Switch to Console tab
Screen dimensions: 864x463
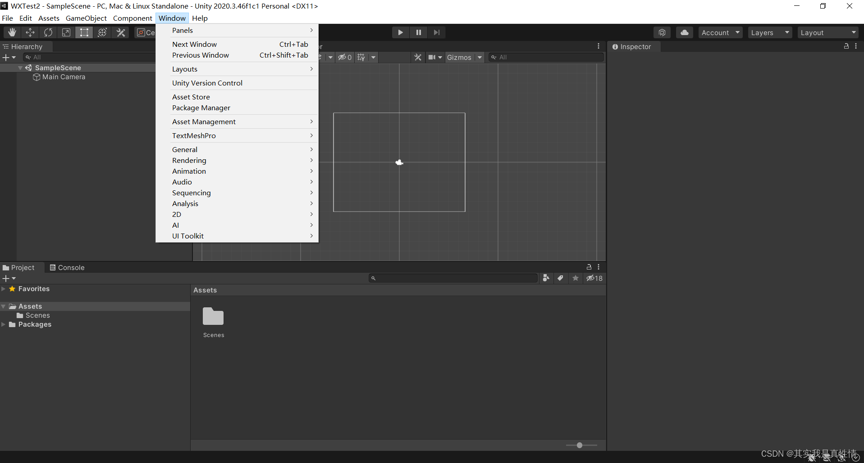[x=67, y=267]
